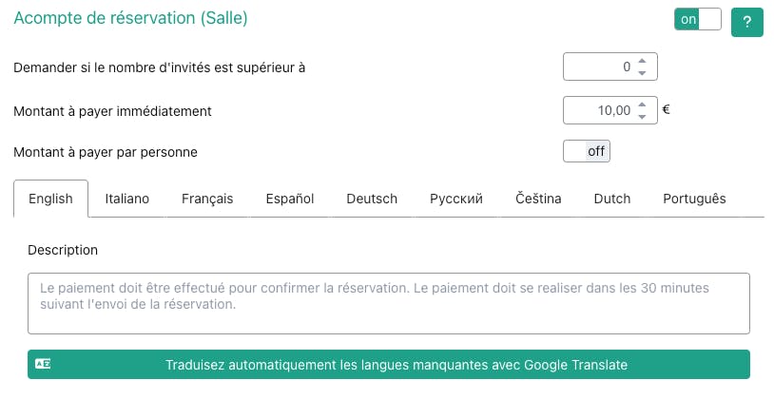This screenshot has width=774, height=399.
Task: Increase immediate payment amount with up arrow
Action: click(642, 104)
